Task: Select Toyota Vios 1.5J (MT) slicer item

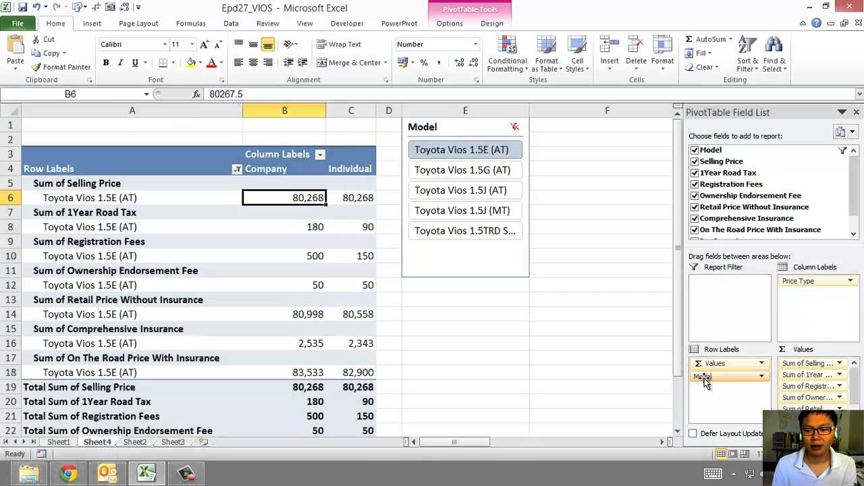Action: (x=465, y=211)
